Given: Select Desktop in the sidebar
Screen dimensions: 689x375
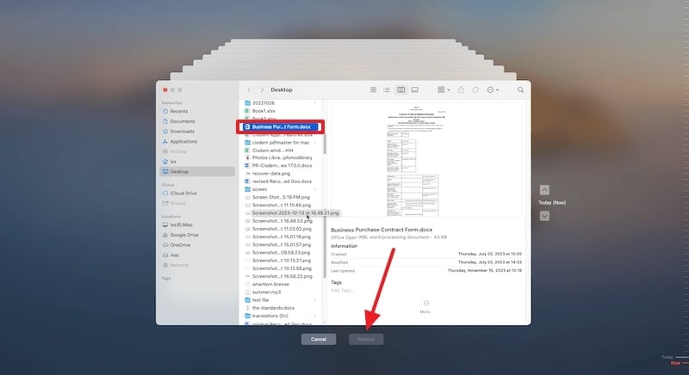Looking at the screenshot, I should (197, 172).
